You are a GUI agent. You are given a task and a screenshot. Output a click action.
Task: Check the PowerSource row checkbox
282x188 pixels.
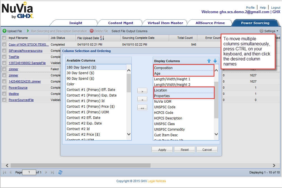click(4, 88)
